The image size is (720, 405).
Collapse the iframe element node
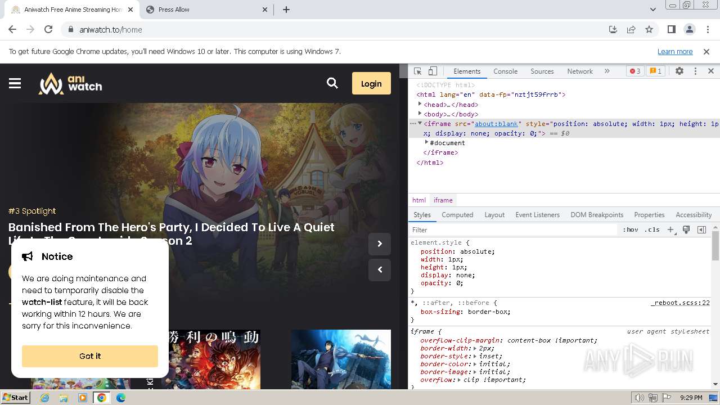[x=420, y=123]
